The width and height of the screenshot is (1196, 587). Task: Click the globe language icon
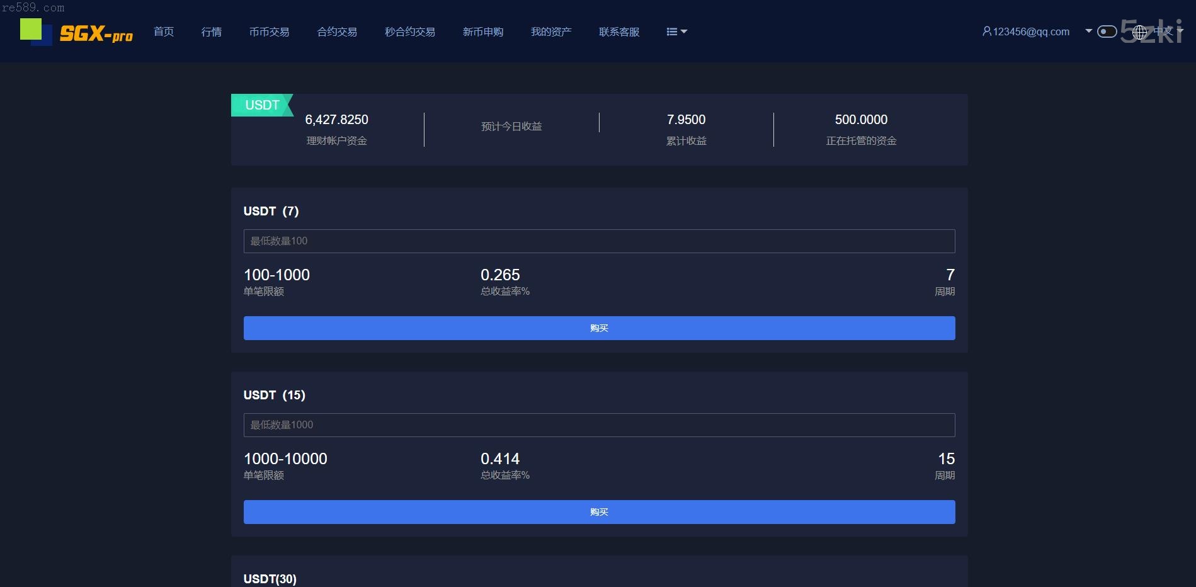(x=1140, y=31)
